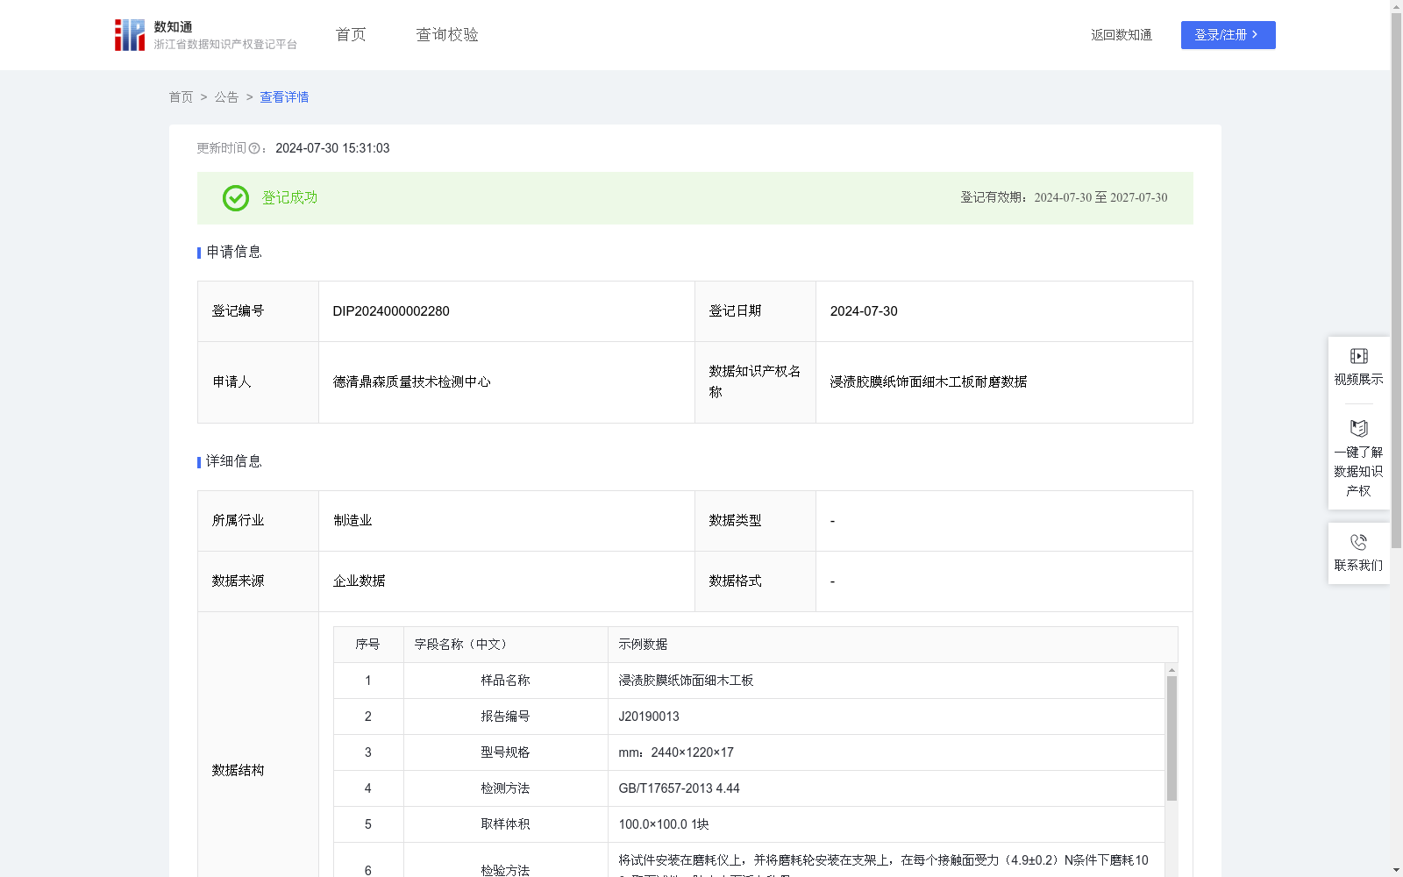Click applicant 德清鼎森质量技术检测中心

pyautogui.click(x=411, y=382)
